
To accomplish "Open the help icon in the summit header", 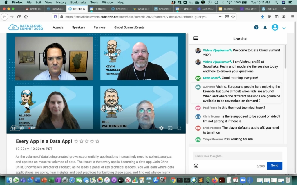I will tap(256, 27).
